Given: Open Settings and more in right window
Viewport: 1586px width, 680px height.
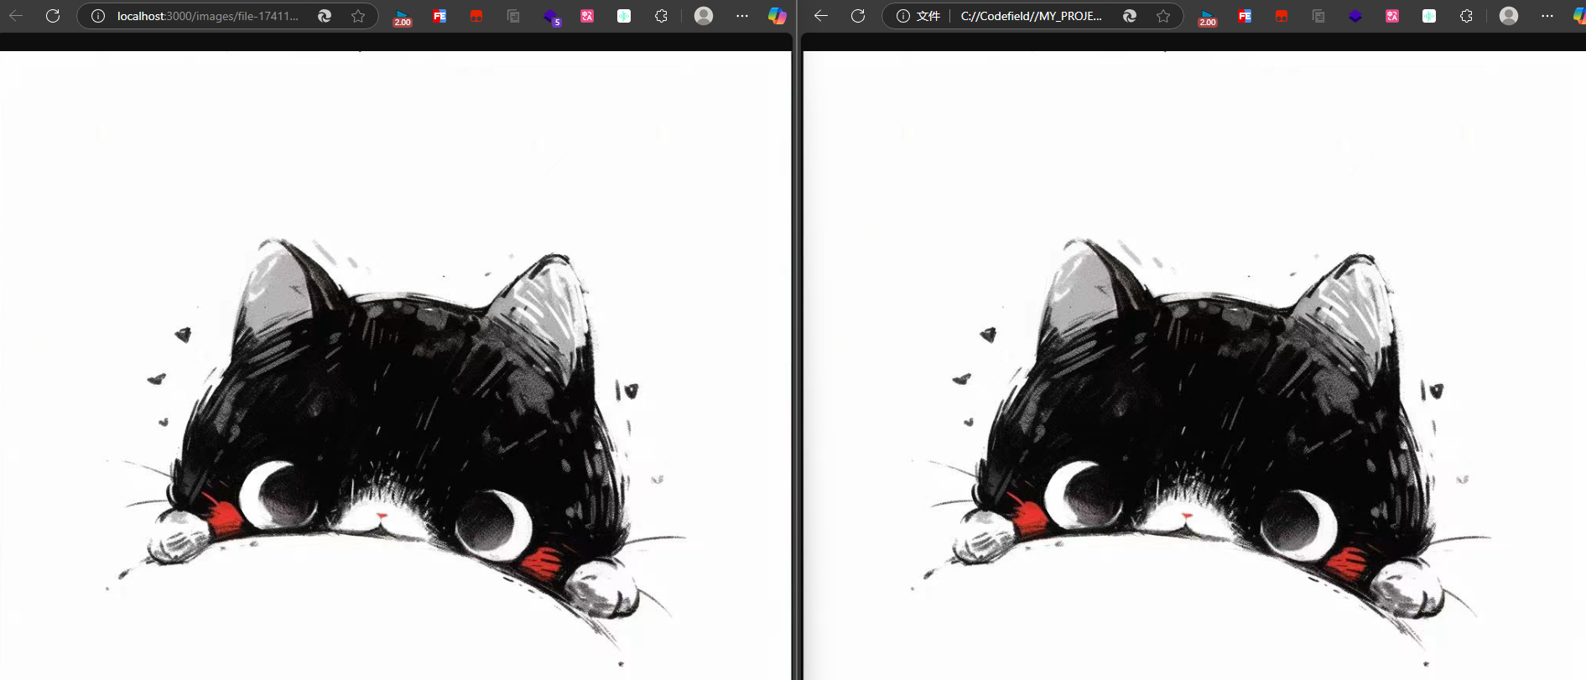Looking at the screenshot, I should tap(1547, 16).
